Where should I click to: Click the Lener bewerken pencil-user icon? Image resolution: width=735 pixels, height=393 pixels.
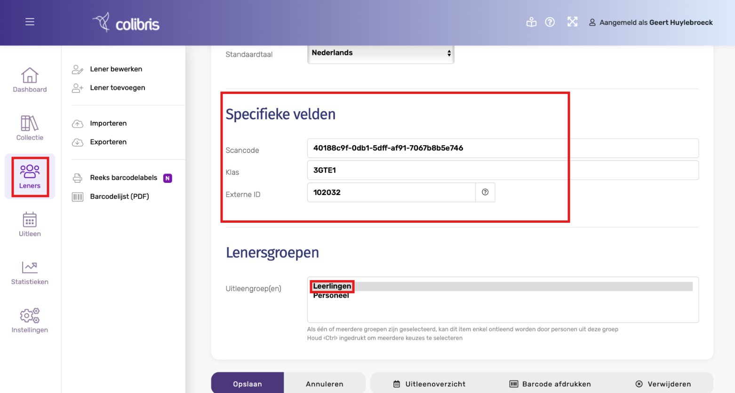(78, 70)
